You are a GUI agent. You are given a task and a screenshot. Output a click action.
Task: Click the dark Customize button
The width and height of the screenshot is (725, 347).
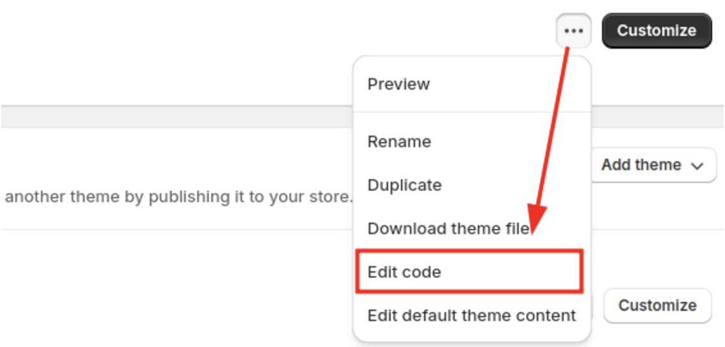click(656, 31)
